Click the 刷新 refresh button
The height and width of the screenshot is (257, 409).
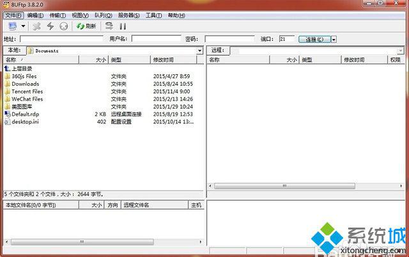pos(86,26)
